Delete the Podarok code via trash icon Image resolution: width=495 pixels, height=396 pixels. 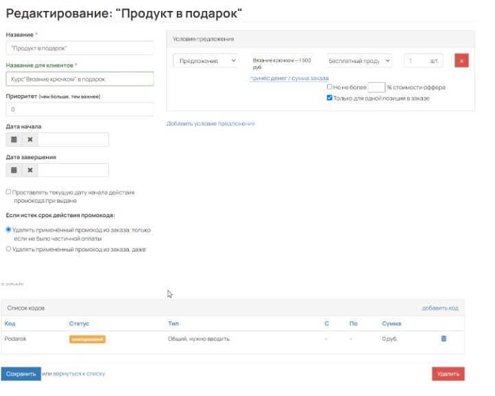(x=444, y=338)
